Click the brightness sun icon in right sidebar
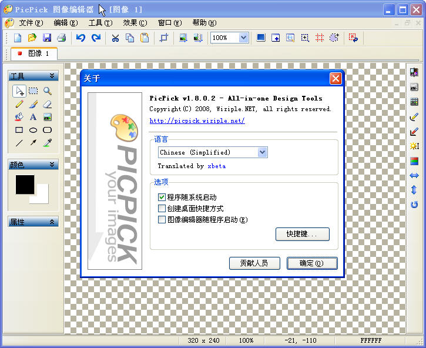The height and width of the screenshot is (348, 426). tap(414, 146)
